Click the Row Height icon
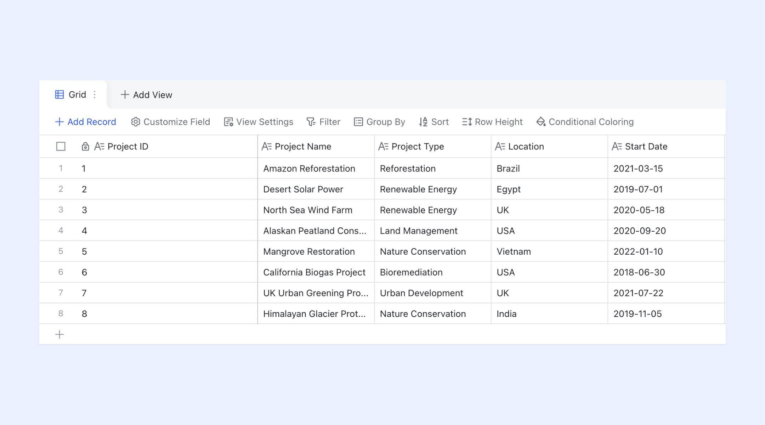 [x=467, y=122]
